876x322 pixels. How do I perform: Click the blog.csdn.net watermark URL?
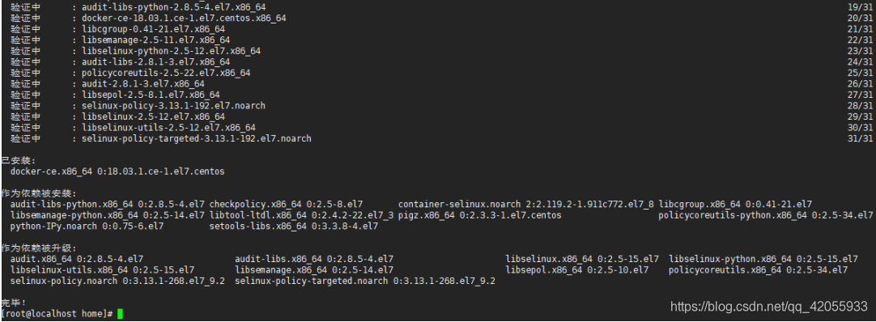click(x=769, y=306)
